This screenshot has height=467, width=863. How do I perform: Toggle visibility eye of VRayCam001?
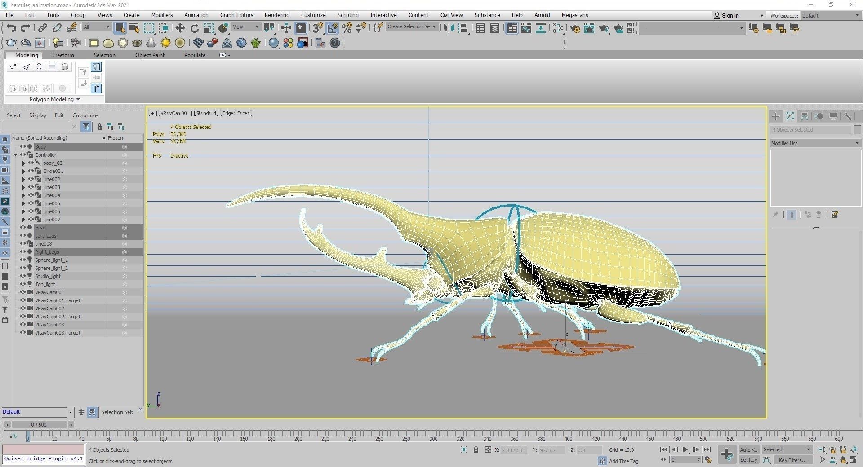pyautogui.click(x=22, y=292)
